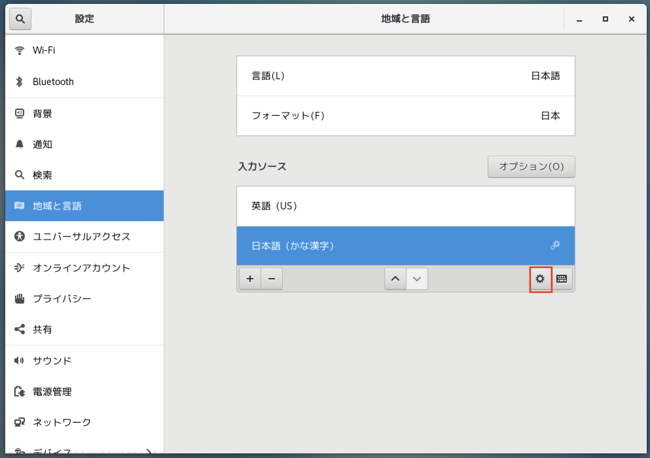The width and height of the screenshot is (650, 458).
Task: Open the 通知 settings section
Action: [42, 144]
